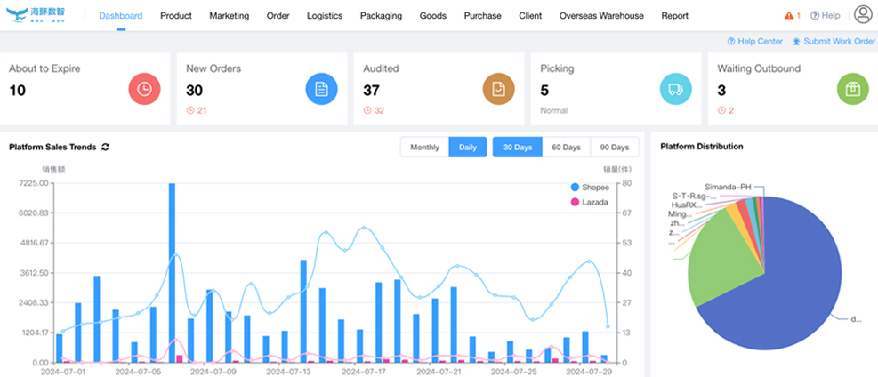The height and width of the screenshot is (377, 878).
Task: Toggle the Shopee legend color swatch
Action: tap(575, 188)
